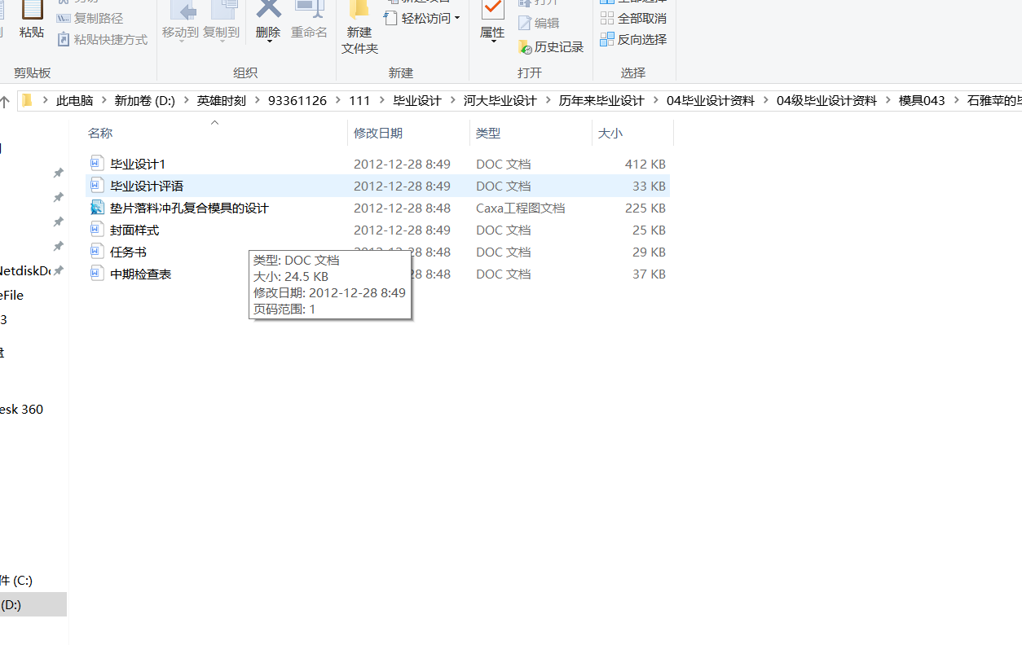Select the file name 封面样式

tap(134, 230)
